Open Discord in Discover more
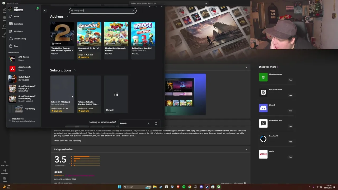This screenshot has width=338, height=190. coord(277,108)
